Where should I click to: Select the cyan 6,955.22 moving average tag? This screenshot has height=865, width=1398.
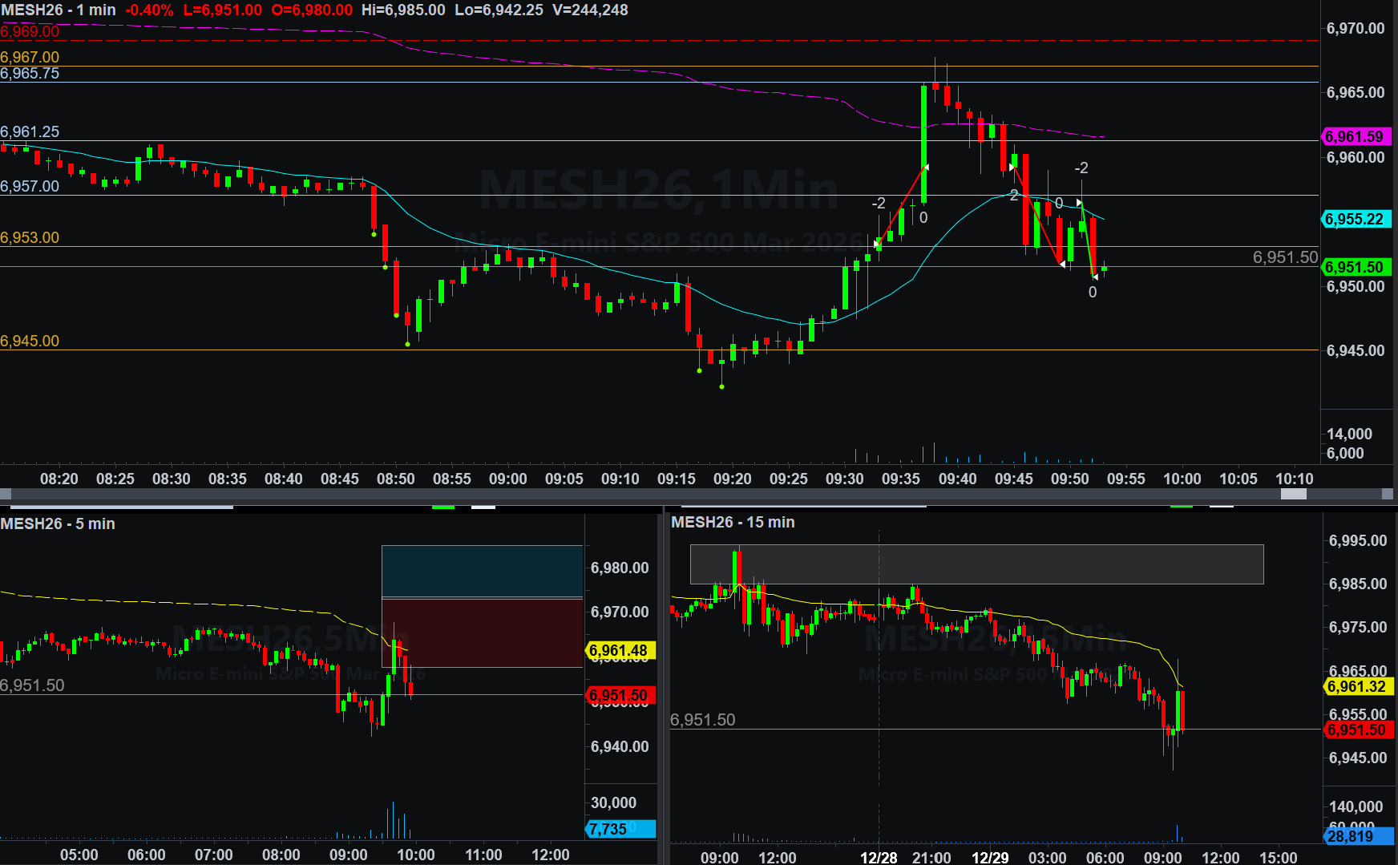click(x=1355, y=220)
